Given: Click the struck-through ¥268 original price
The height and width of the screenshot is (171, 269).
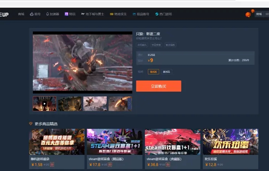Looking at the screenshot, I should tap(151, 55).
